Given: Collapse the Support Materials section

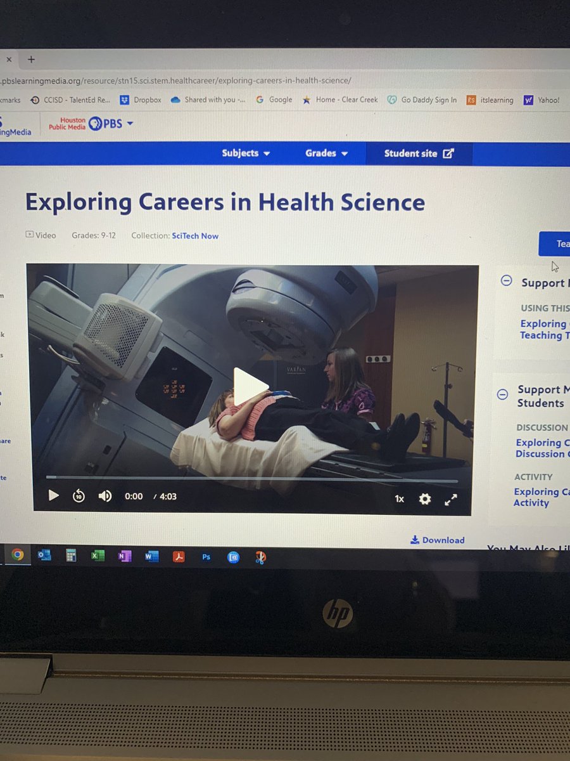Looking at the screenshot, I should [506, 280].
